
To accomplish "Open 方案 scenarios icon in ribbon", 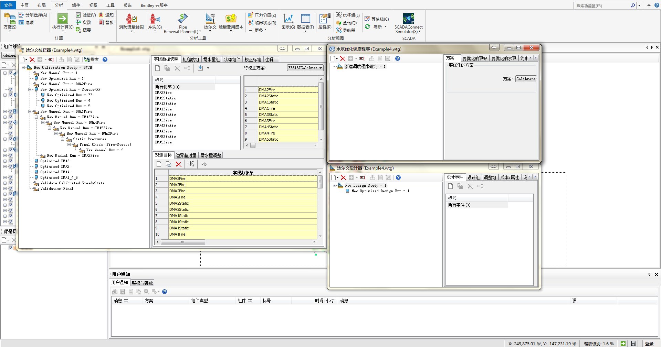I will 10,19.
